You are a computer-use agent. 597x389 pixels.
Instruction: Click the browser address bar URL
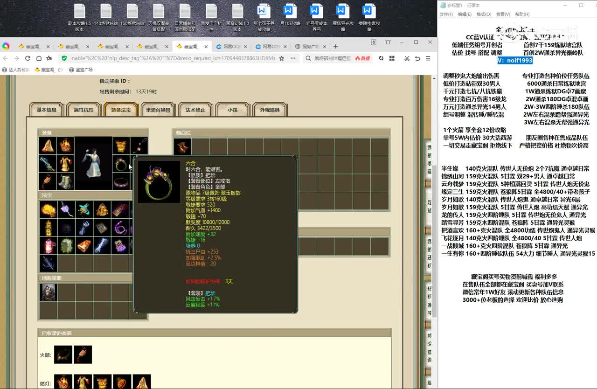(x=173, y=58)
